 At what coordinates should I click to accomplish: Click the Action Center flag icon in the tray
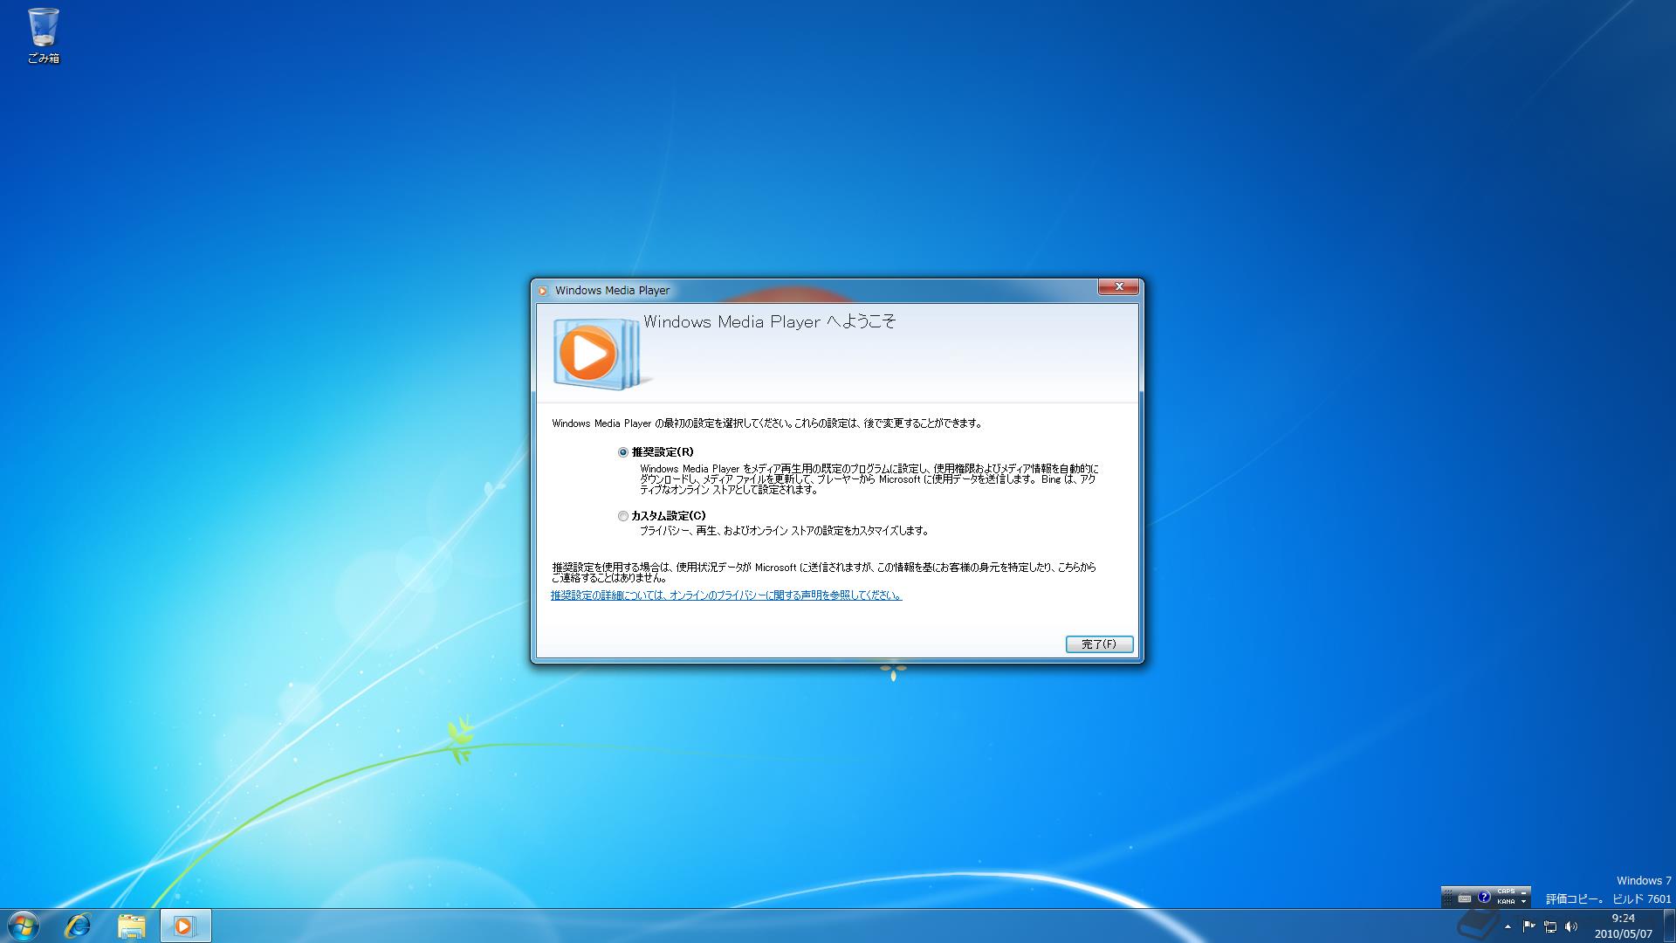pyautogui.click(x=1529, y=927)
